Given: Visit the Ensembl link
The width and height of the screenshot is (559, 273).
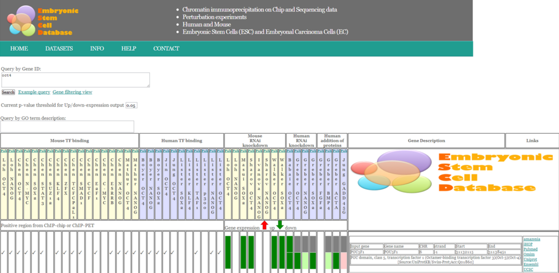Looking at the screenshot, I should click(531, 264).
